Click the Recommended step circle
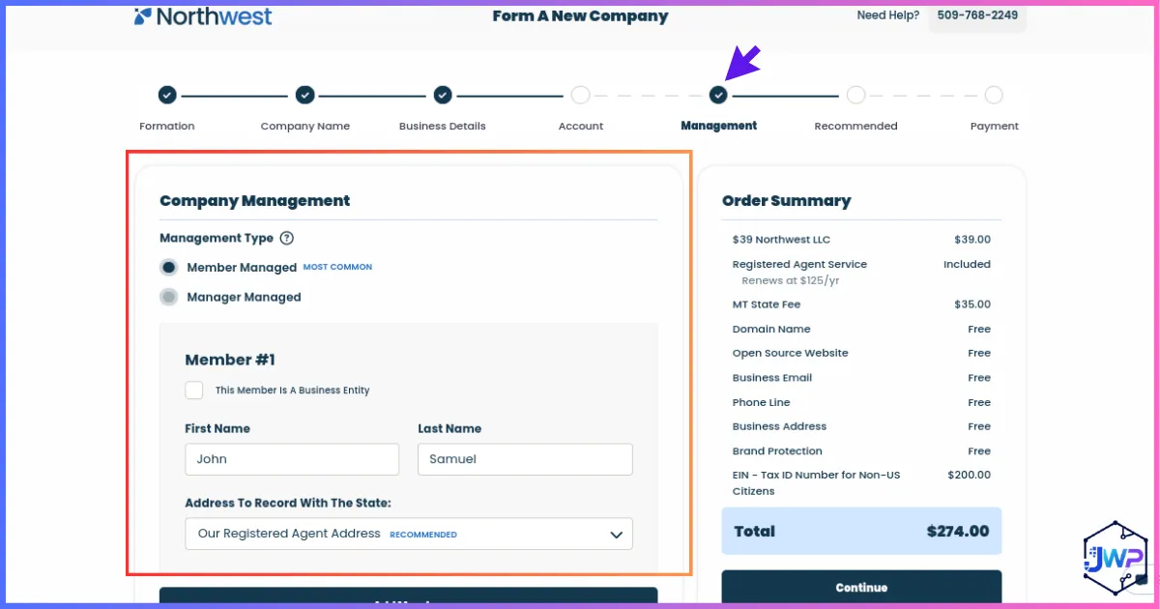Screen dimensions: 1160x609 pos(855,95)
